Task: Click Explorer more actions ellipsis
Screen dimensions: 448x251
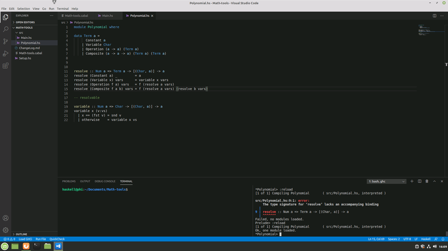Action: [x=51, y=15]
